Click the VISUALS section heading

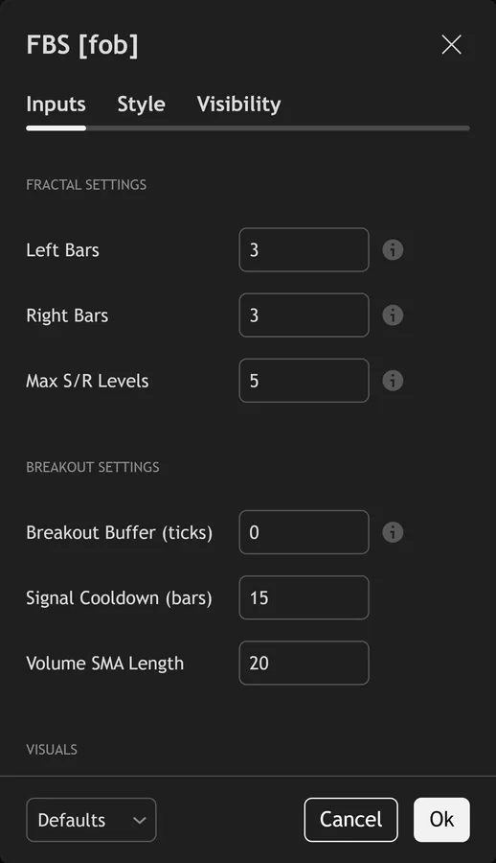point(52,749)
